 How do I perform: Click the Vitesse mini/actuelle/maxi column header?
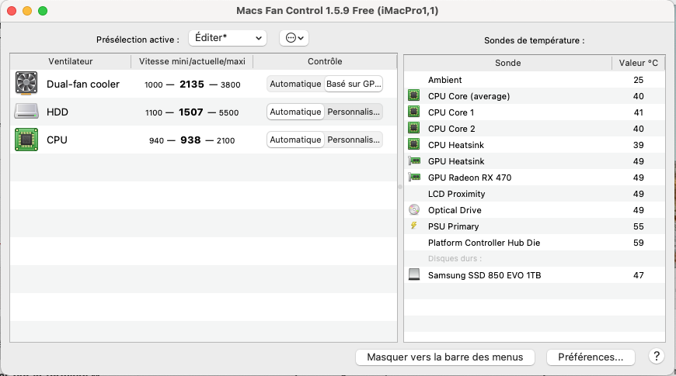(x=192, y=61)
